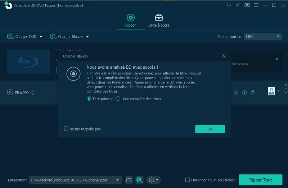Switch to the Ripper tab
Image resolution: width=288 pixels, height=188 pixels.
click(130, 20)
